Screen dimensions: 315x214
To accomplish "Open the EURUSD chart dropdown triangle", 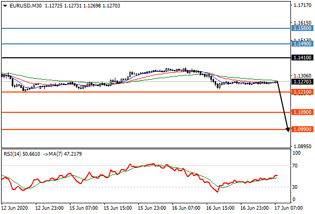I will (5, 6).
